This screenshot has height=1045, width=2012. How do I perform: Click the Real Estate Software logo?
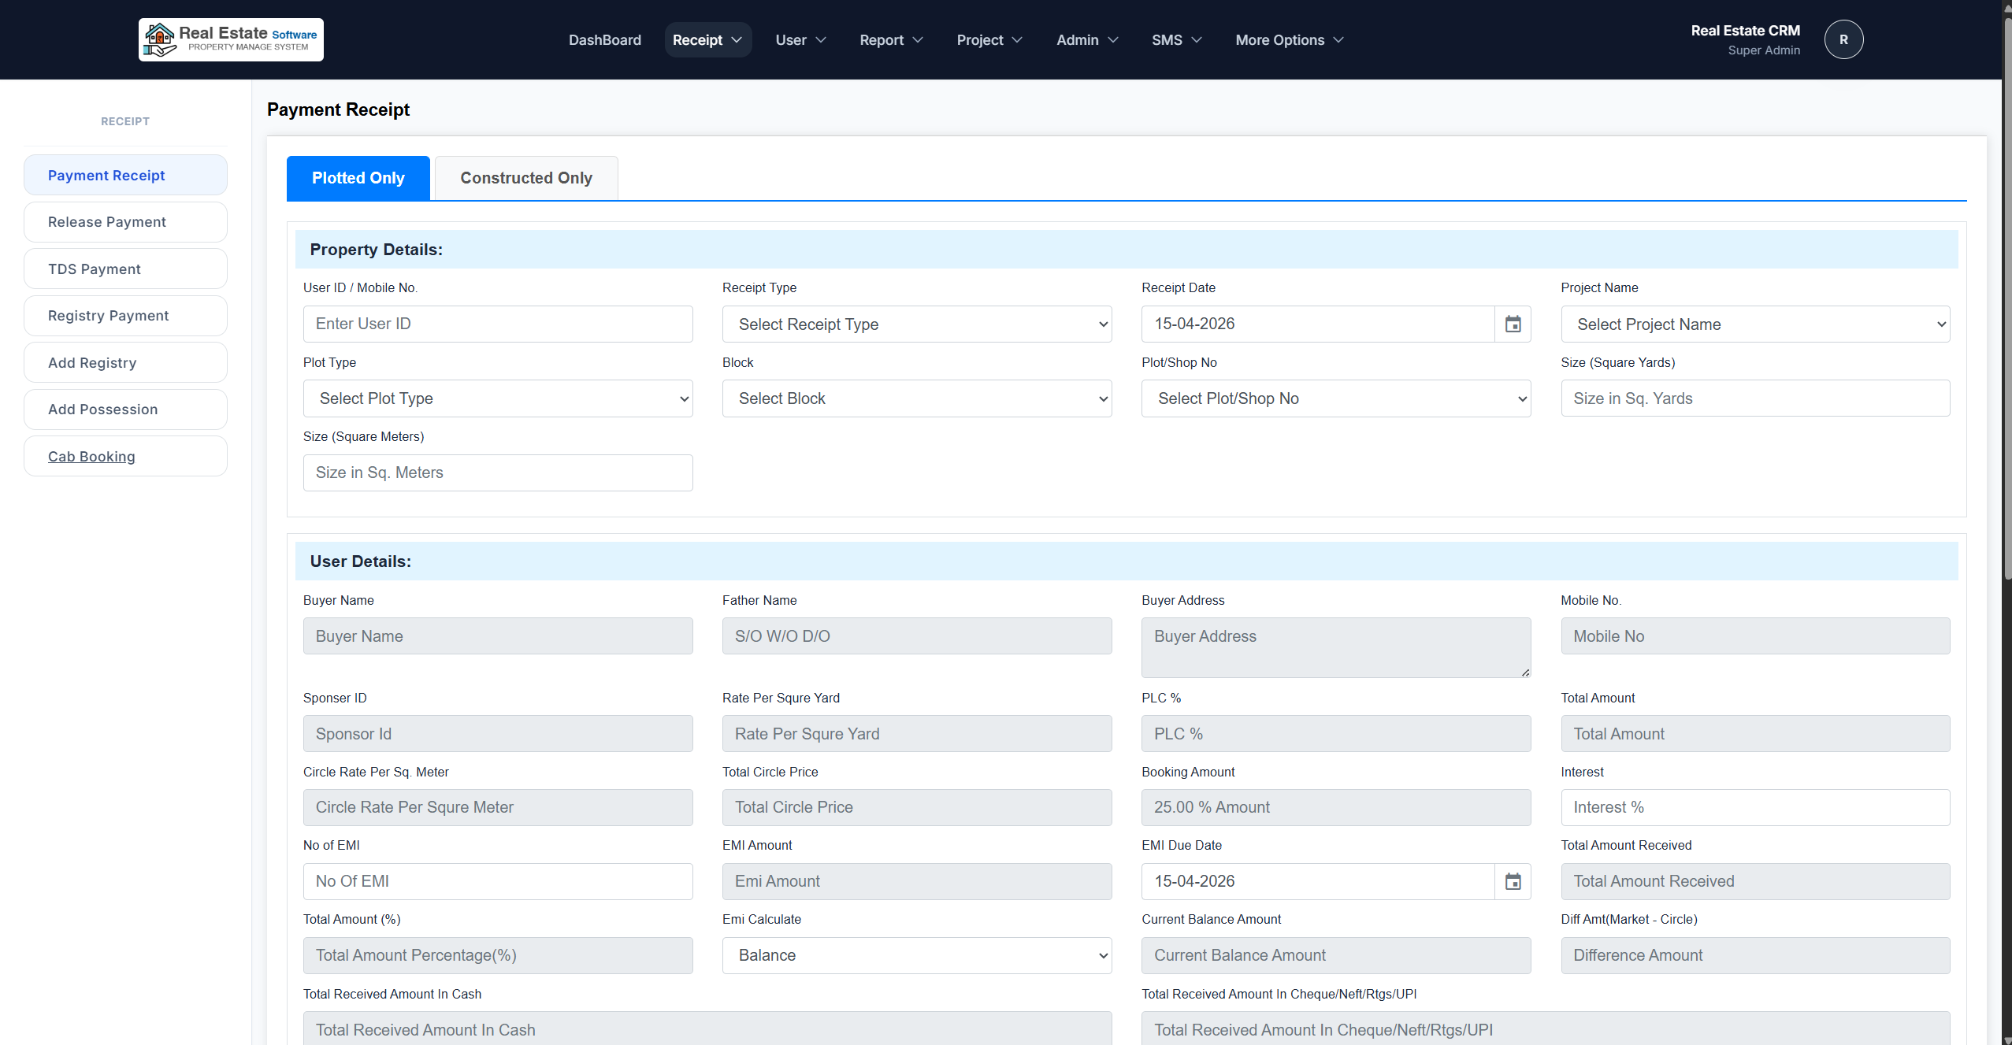tap(231, 39)
